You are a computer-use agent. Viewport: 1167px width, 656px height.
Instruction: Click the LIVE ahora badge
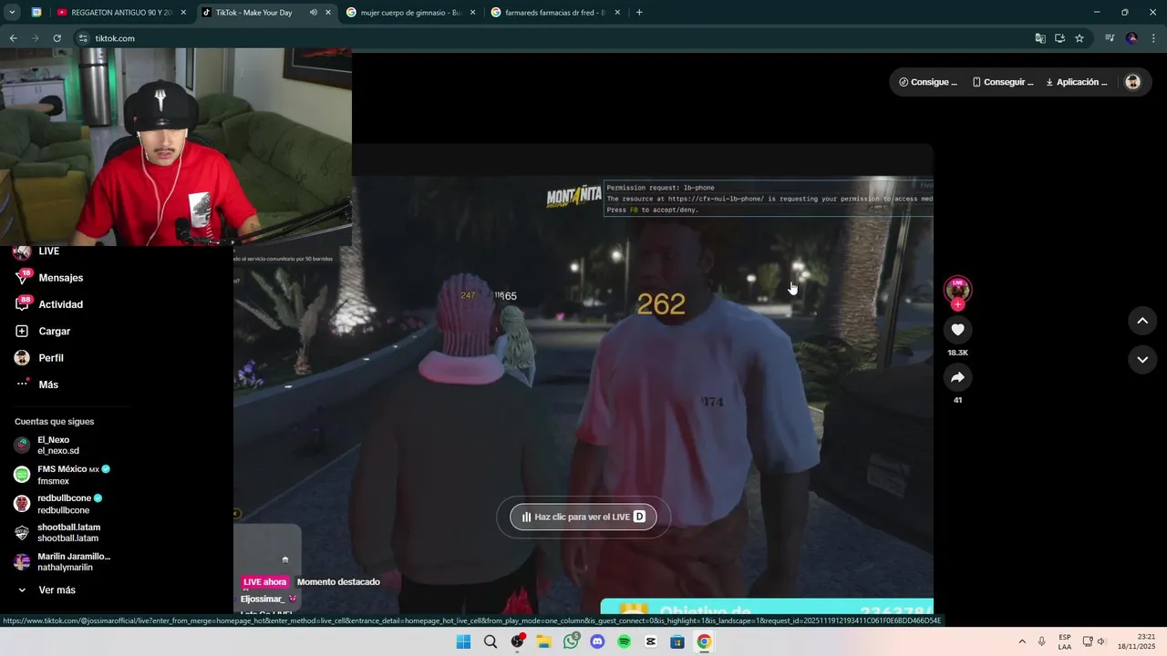tap(264, 582)
